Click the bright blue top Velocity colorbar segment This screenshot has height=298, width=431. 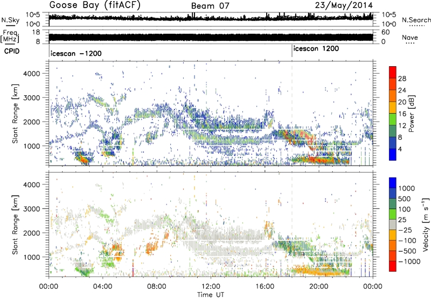tap(393, 183)
